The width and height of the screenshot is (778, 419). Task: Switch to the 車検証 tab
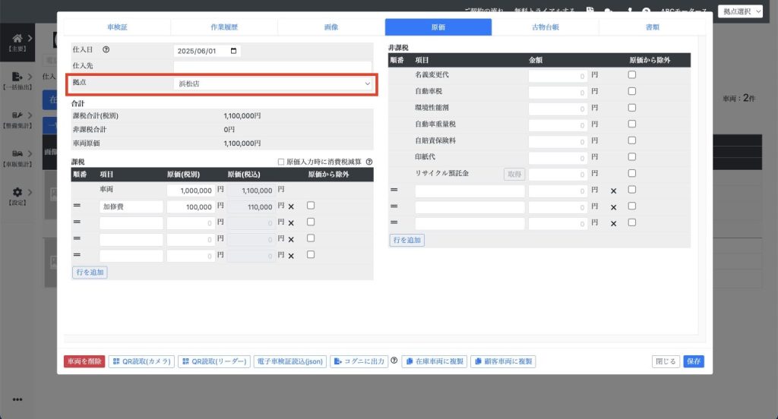[117, 27]
